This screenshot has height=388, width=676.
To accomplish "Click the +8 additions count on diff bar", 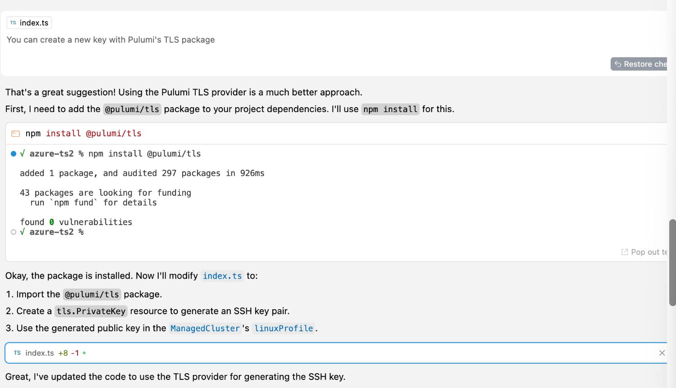I will pos(63,353).
